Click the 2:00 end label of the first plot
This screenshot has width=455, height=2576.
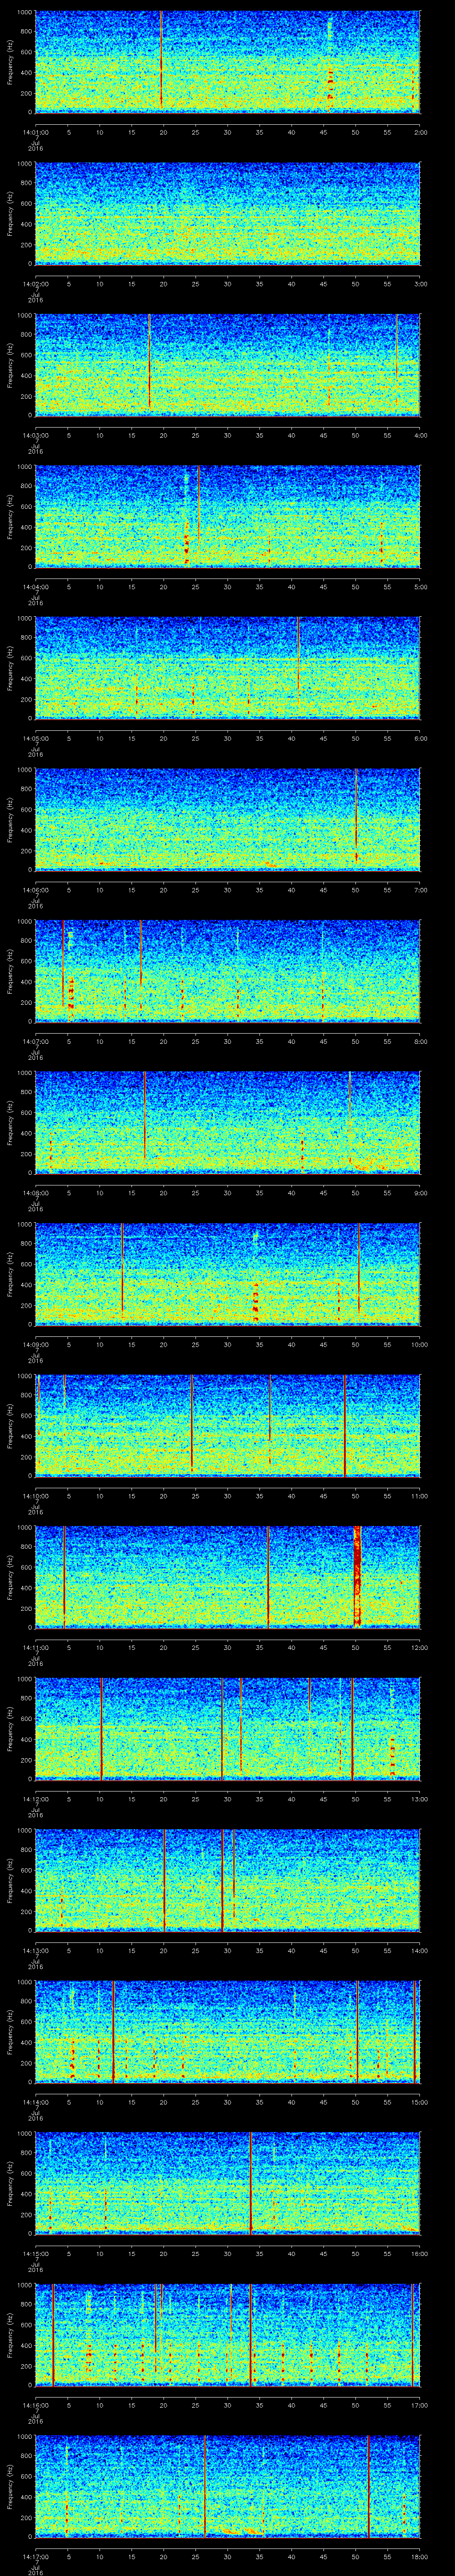pyautogui.click(x=420, y=131)
